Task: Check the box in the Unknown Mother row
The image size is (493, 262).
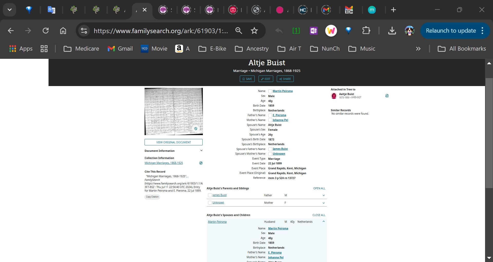Action: pyautogui.click(x=210, y=203)
